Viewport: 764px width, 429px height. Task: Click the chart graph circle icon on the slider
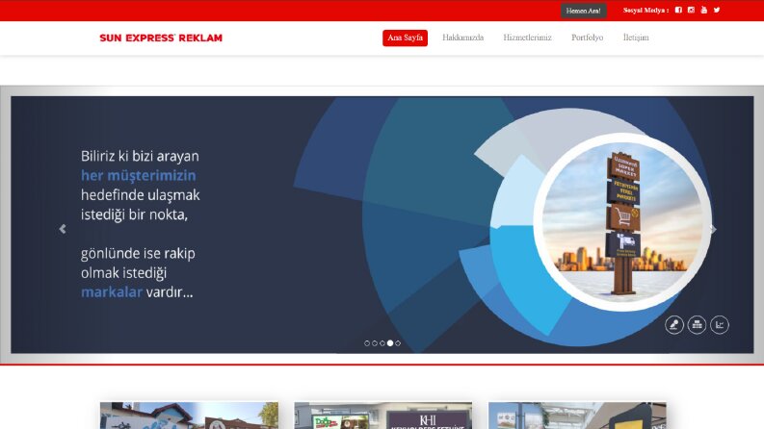[x=720, y=324]
